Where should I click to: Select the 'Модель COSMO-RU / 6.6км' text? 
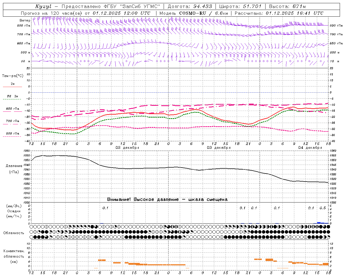(x=194, y=13)
